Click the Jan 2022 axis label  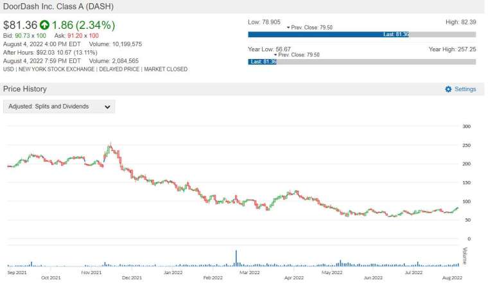173,273
